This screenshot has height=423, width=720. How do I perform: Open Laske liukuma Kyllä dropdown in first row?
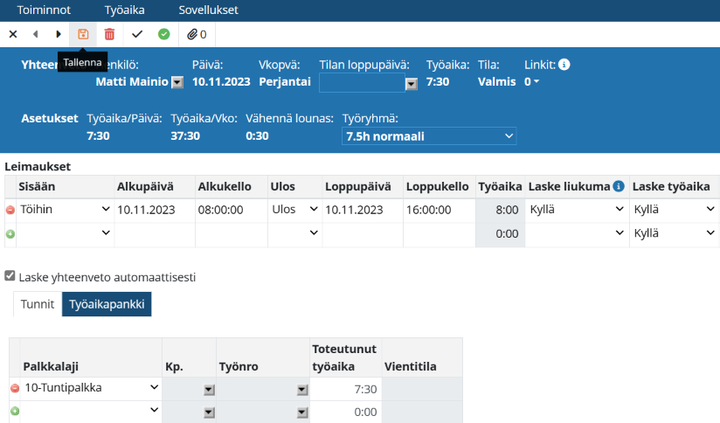pyautogui.click(x=576, y=210)
